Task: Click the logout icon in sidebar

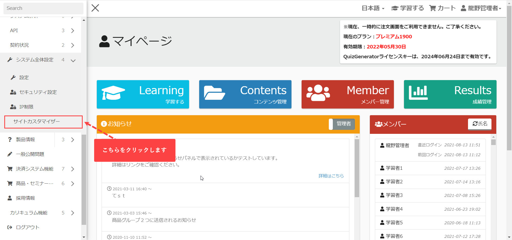Action: [x=10, y=227]
